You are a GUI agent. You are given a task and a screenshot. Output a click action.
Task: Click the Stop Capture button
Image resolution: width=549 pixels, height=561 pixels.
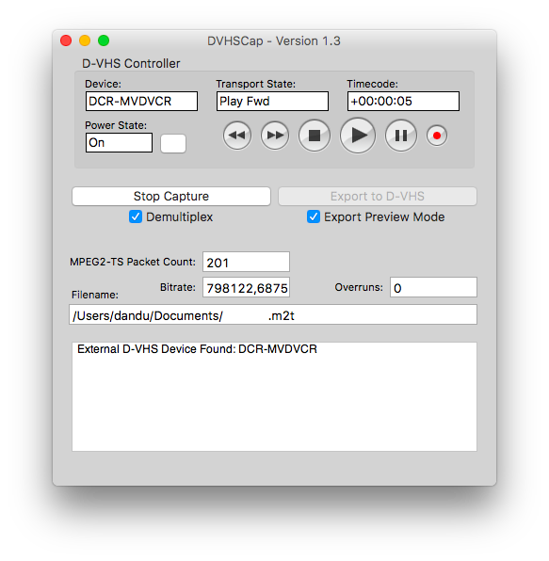click(171, 196)
